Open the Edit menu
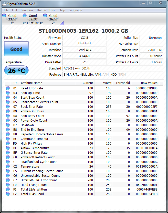 point(14,10)
